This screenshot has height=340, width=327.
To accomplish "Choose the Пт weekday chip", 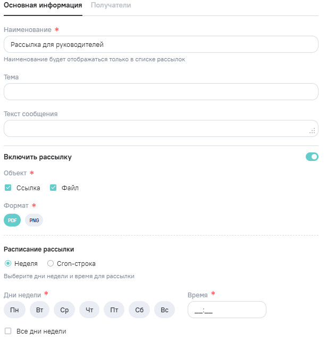I will [x=114, y=310].
